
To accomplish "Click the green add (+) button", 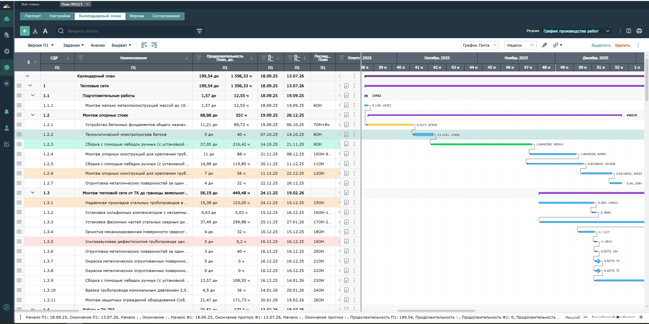I will [25, 31].
